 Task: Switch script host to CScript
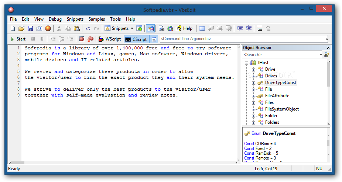136,39
